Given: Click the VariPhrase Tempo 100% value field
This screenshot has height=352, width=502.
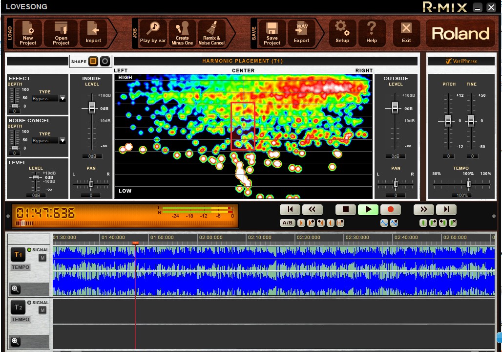Looking at the screenshot, I should pyautogui.click(x=462, y=195).
